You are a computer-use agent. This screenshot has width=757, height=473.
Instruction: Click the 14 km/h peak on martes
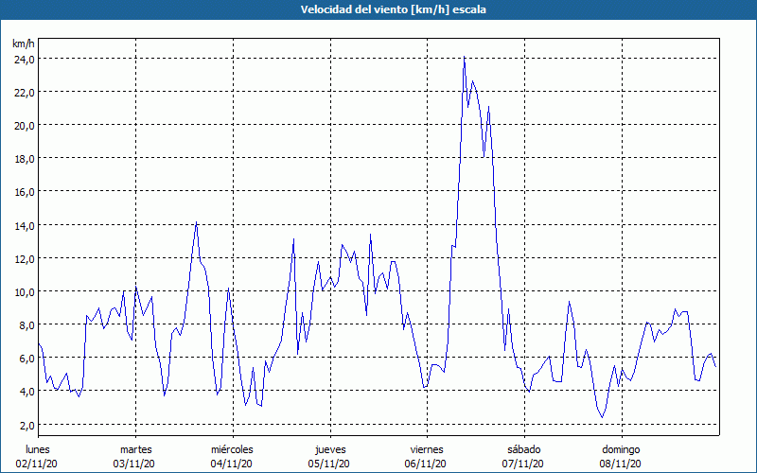(196, 222)
